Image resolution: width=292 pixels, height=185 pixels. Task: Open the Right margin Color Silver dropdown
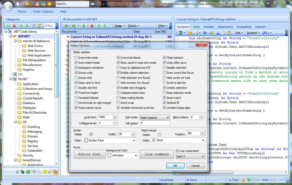tap(178, 140)
